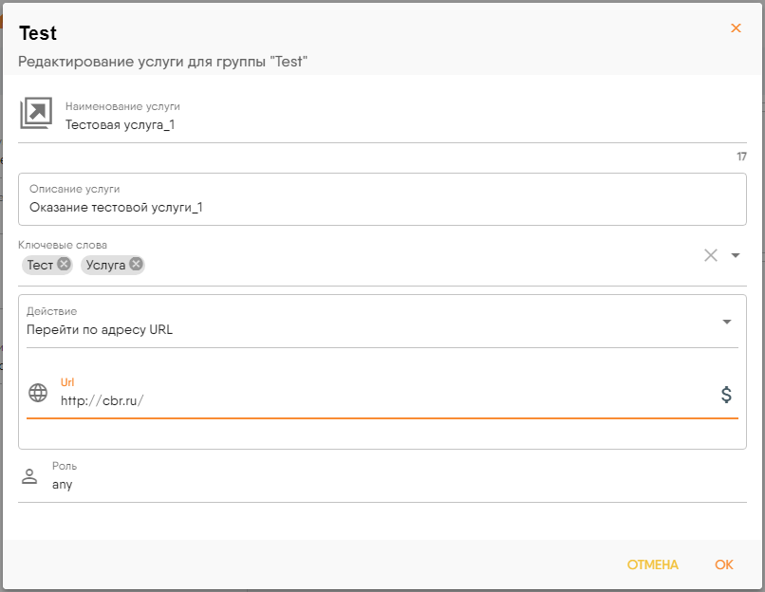The height and width of the screenshot is (592, 765).
Task: Open the Действие dropdown arrow
Action: tap(727, 322)
